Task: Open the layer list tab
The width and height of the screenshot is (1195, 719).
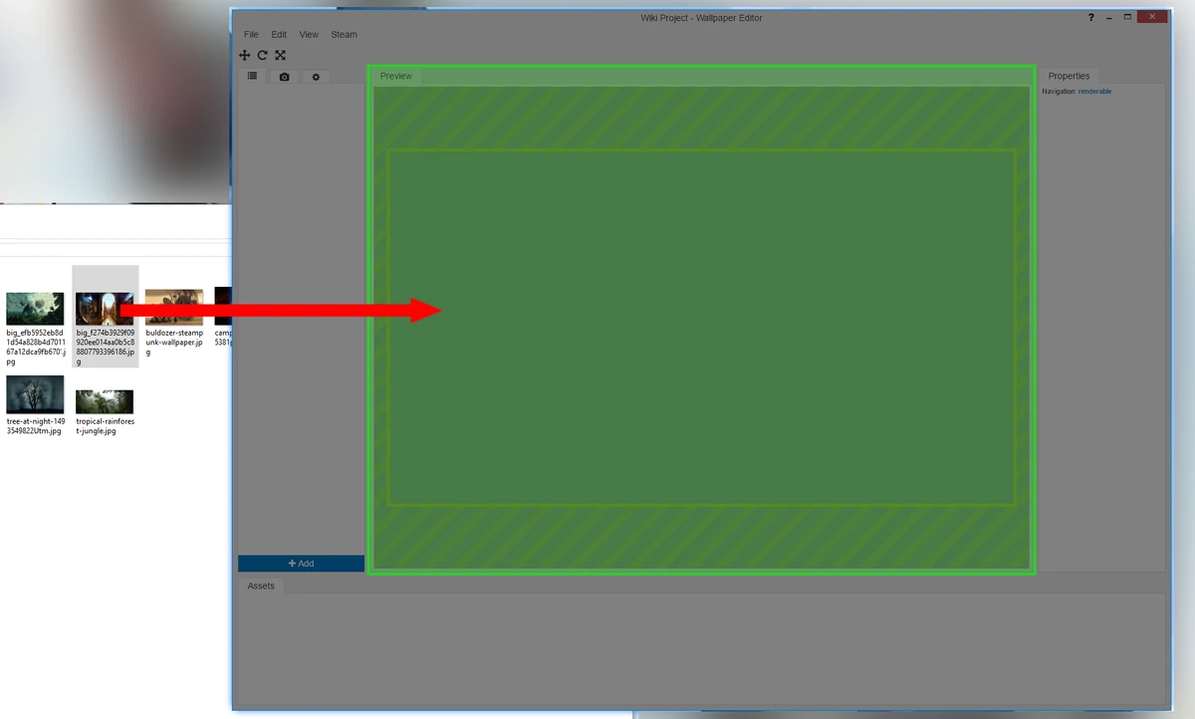Action: (253, 76)
